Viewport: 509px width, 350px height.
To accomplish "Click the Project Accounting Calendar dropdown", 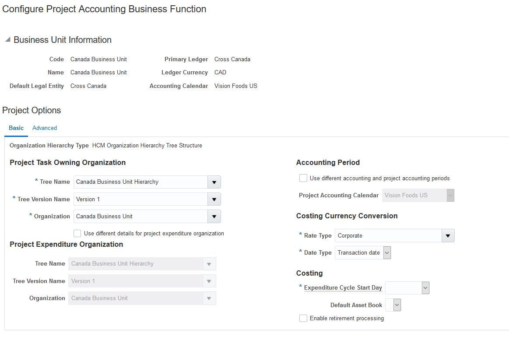I will tap(418, 196).
